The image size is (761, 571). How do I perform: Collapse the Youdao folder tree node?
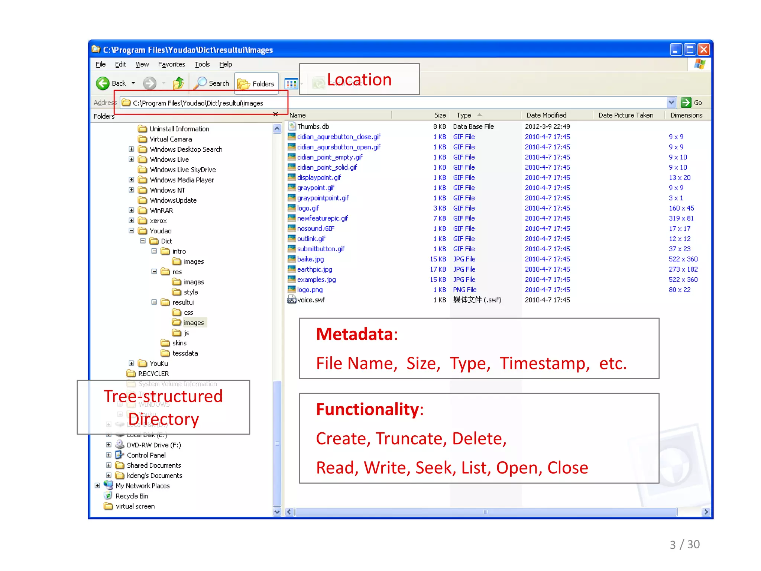[x=132, y=231]
